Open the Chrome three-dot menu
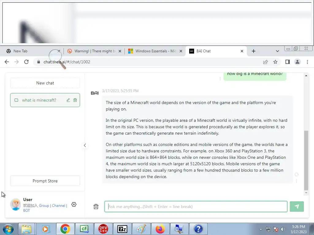This screenshot has height=235, width=314. click(307, 62)
